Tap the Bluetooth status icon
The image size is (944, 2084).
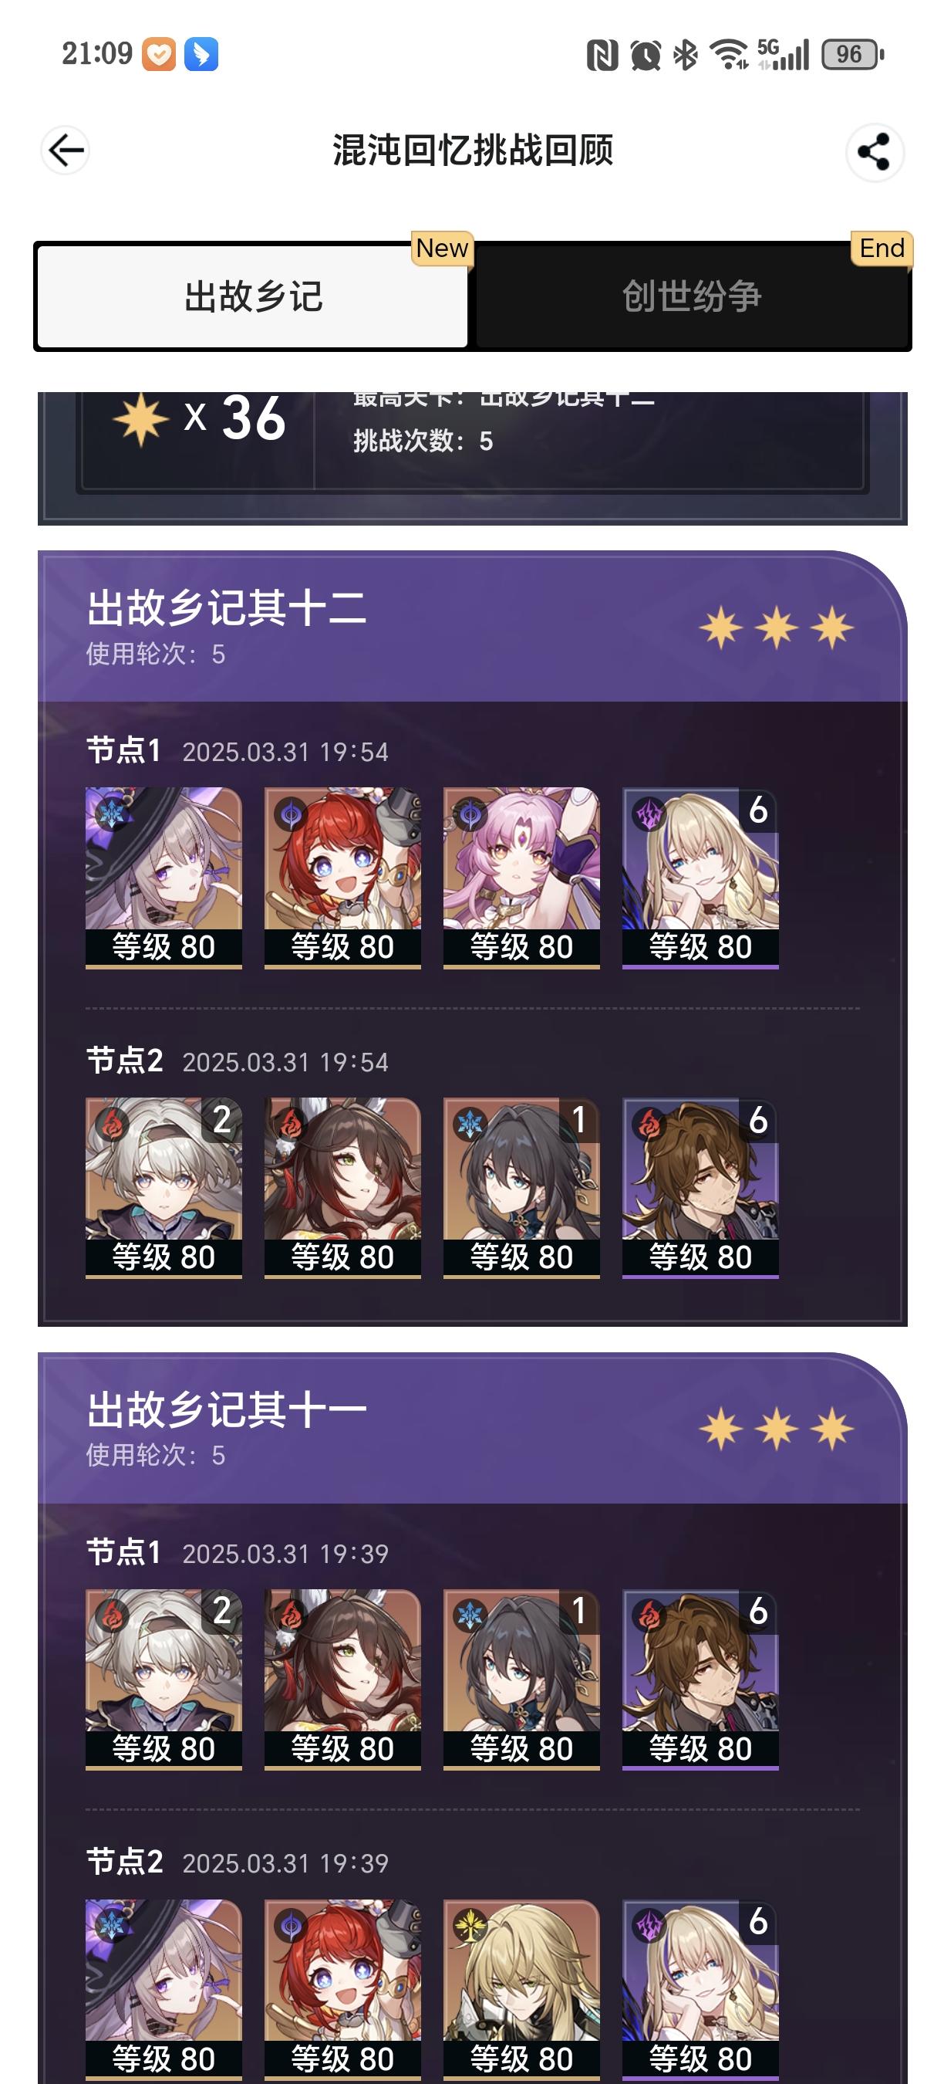pyautogui.click(x=686, y=55)
